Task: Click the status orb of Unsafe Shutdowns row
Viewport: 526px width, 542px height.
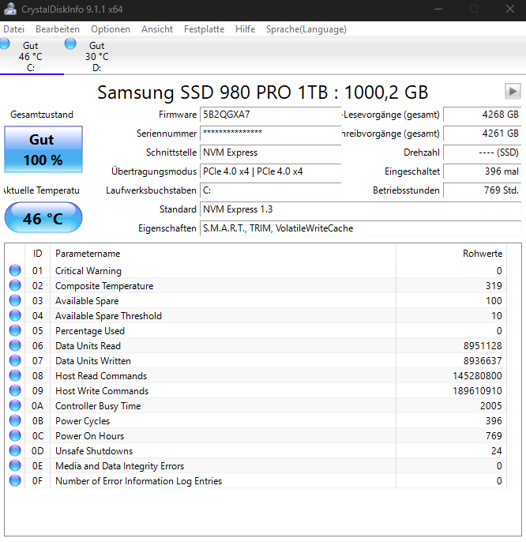Action: point(15,450)
